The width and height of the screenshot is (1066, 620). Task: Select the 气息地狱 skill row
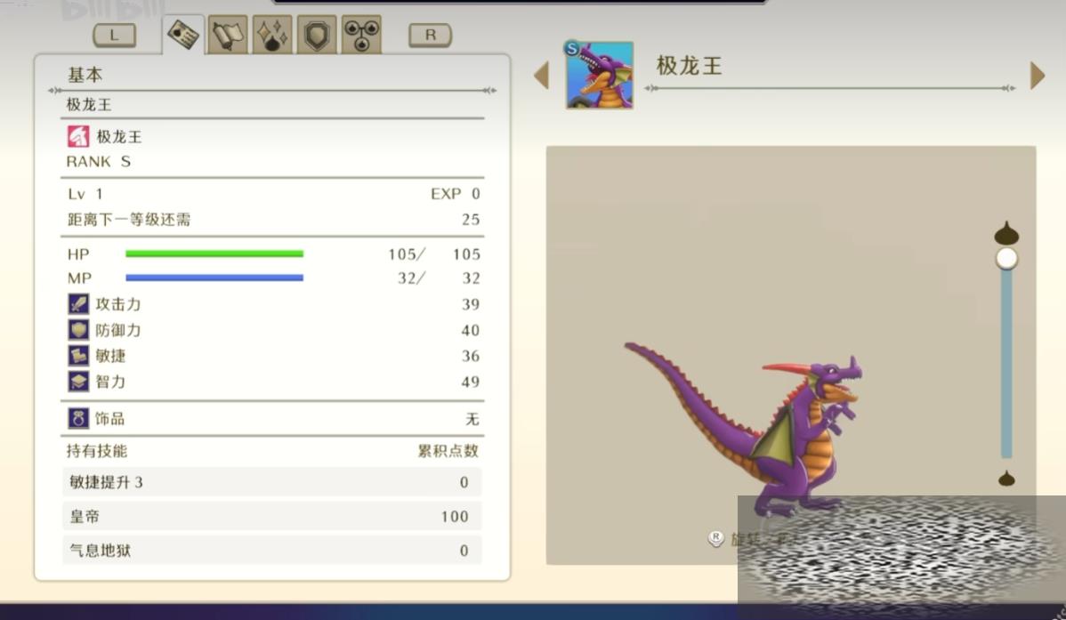coord(272,550)
